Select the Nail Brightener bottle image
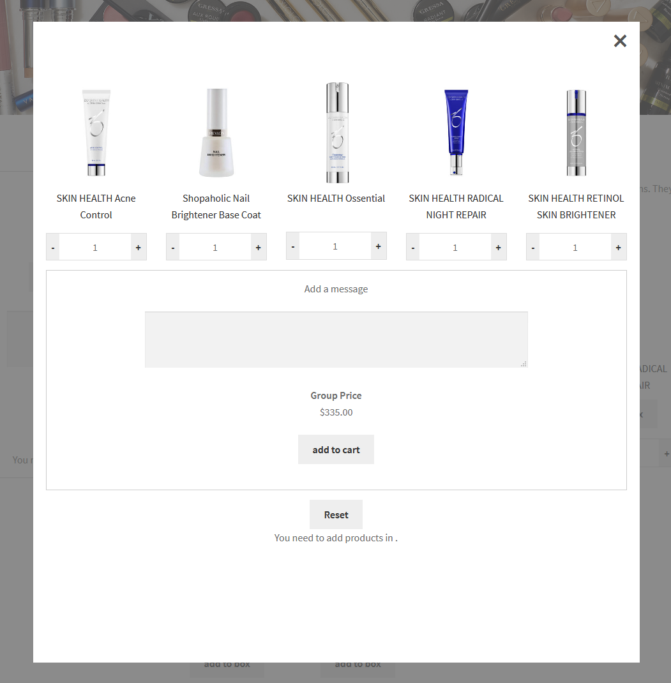This screenshot has height=683, width=671. (x=216, y=132)
